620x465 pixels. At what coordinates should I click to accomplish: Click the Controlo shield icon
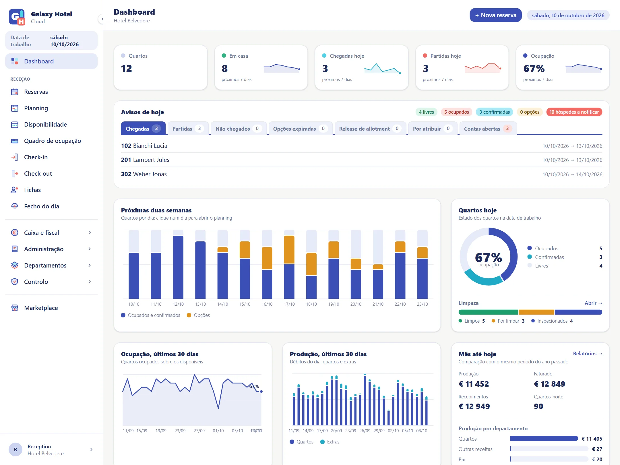(15, 282)
